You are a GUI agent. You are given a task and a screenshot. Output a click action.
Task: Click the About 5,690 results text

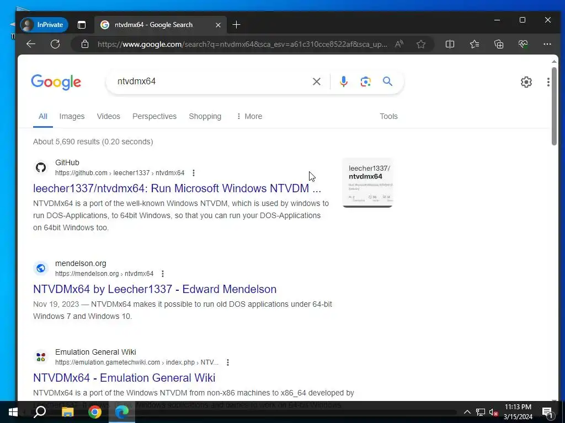coord(93,142)
